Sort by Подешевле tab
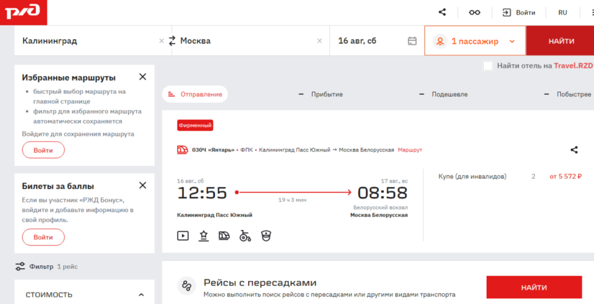The image size is (594, 304). (443, 94)
